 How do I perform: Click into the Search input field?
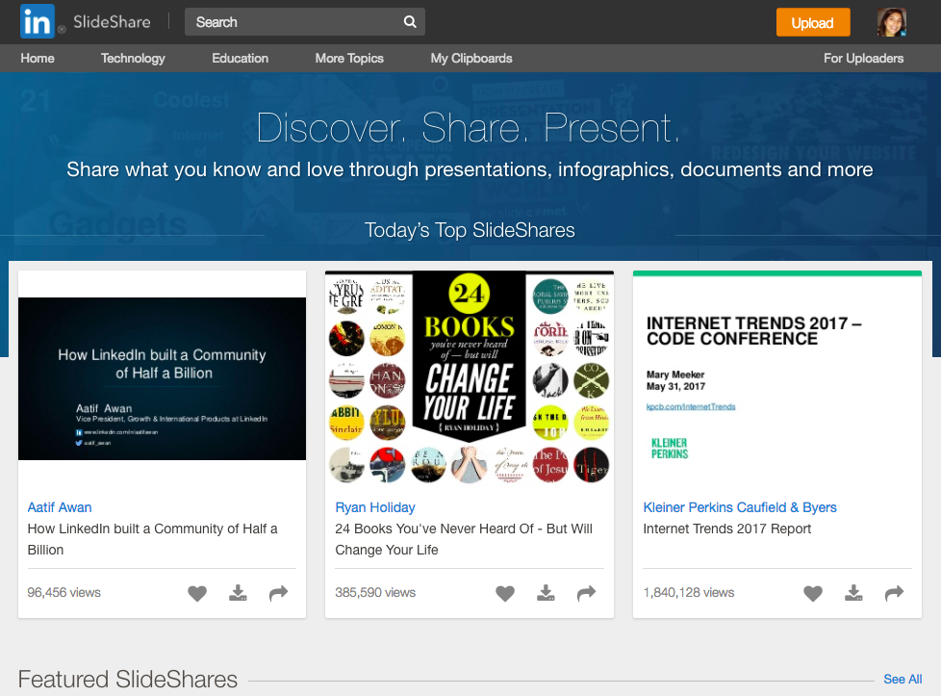click(x=304, y=22)
